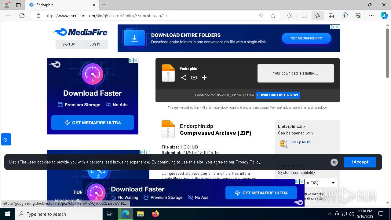Click the AdChoices icon on top banner

pyautogui.click(x=332, y=27)
